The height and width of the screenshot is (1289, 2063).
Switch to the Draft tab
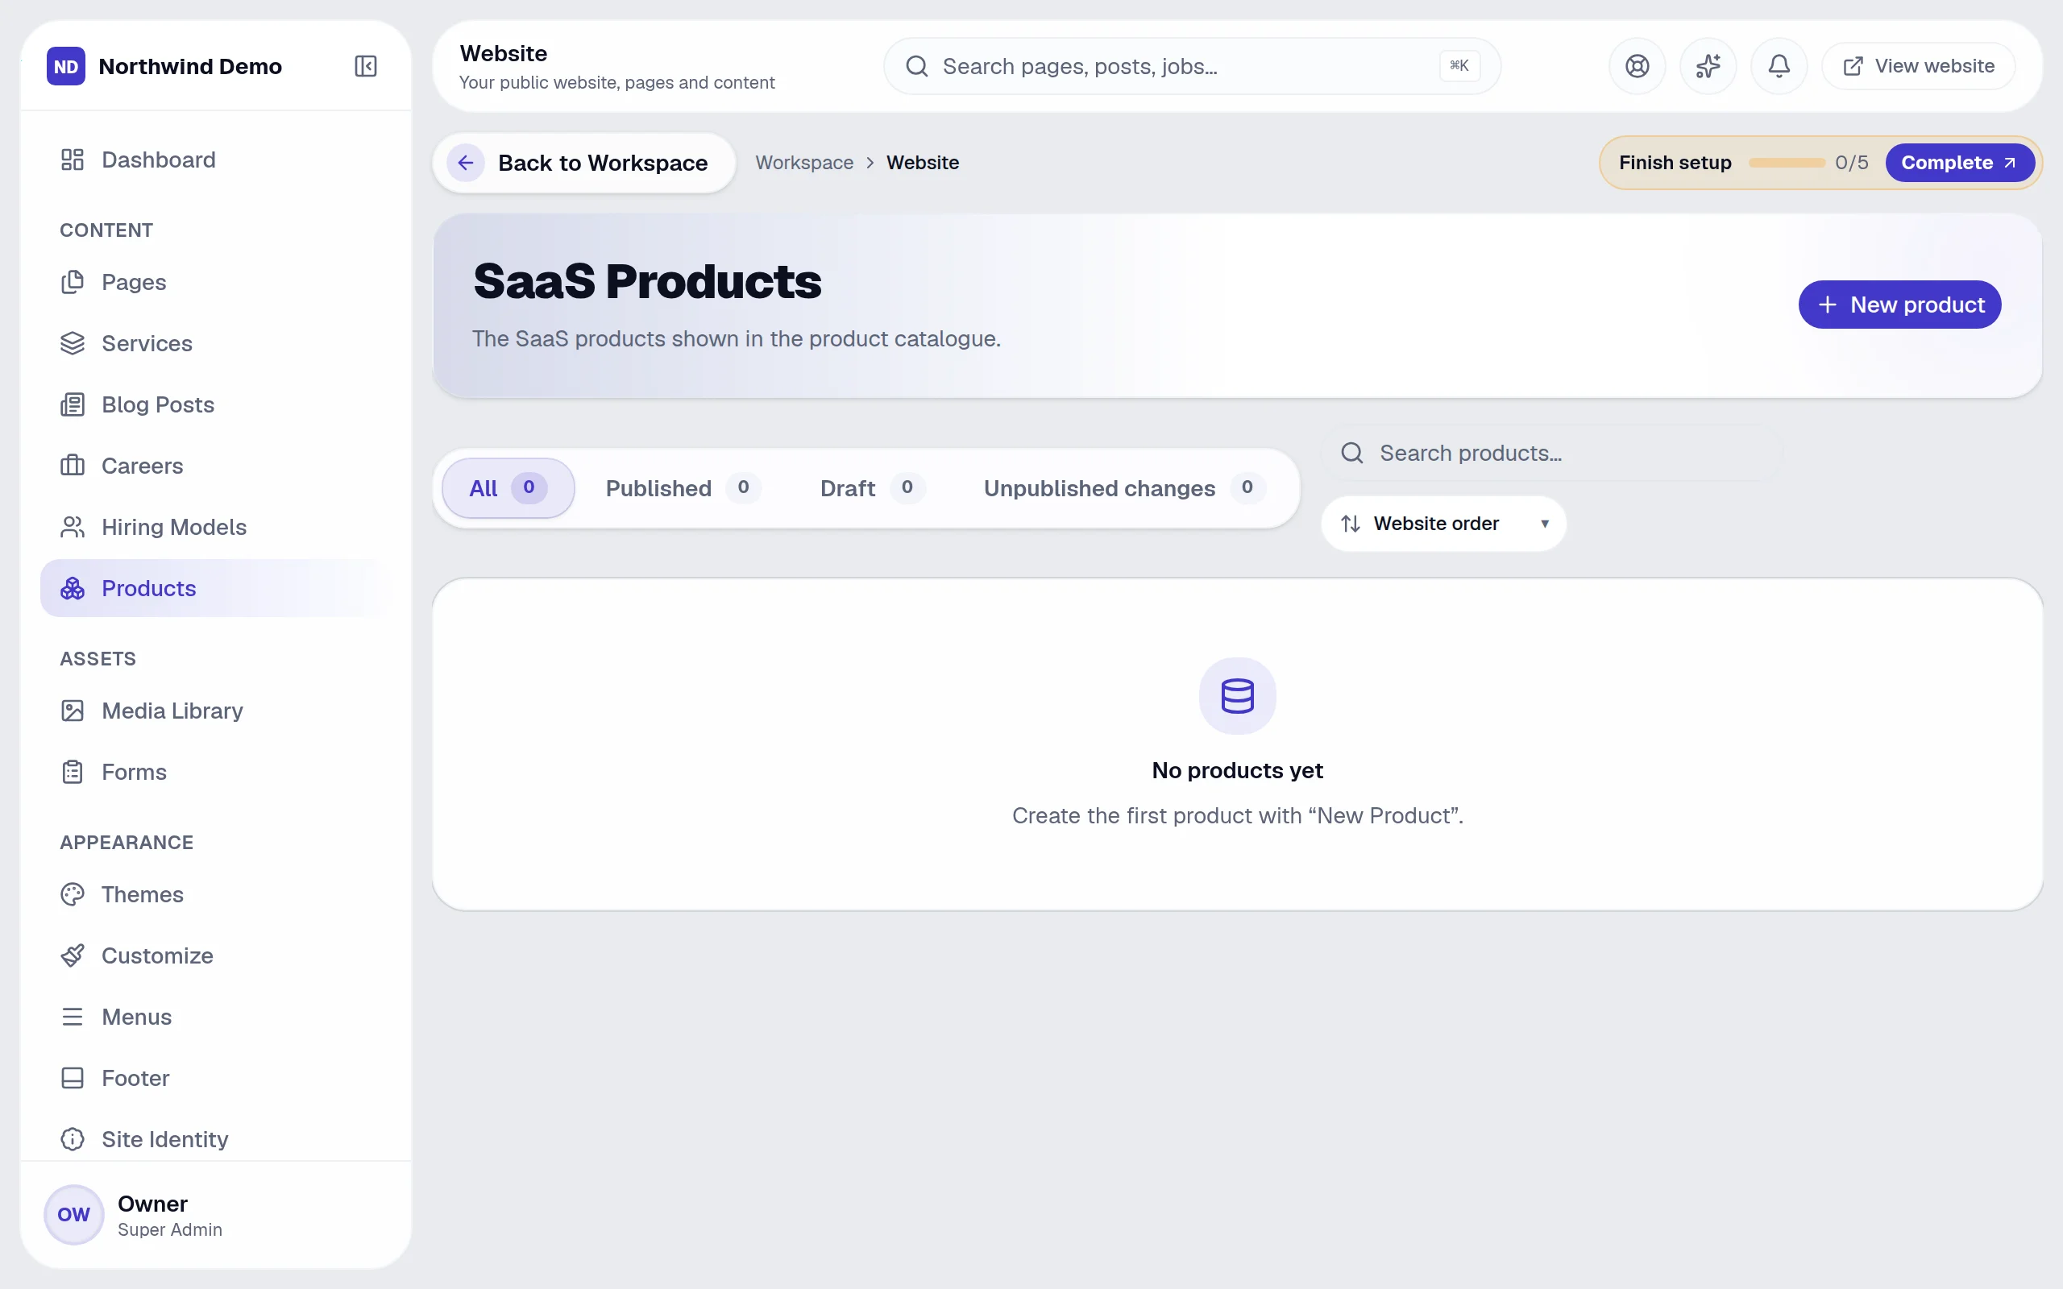(x=871, y=487)
